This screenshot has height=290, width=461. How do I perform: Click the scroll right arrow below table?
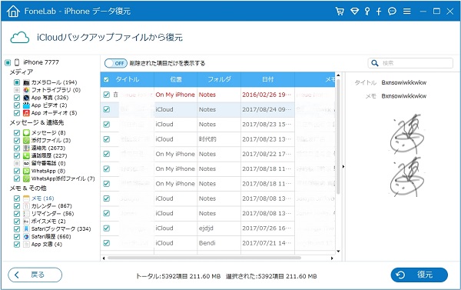point(332,258)
